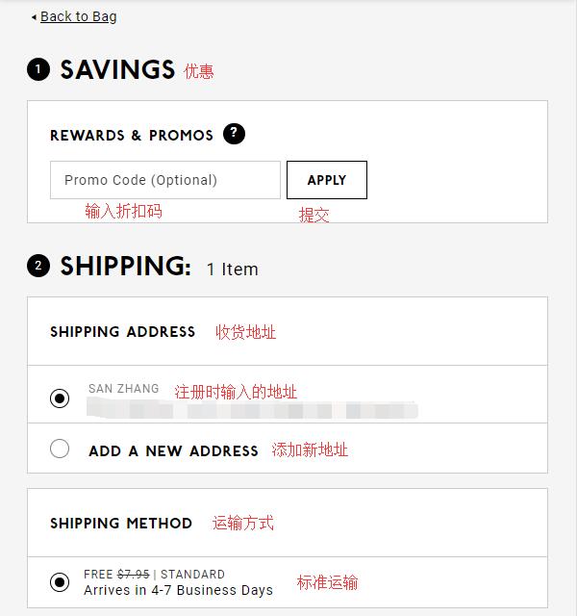Click the Arrives in 4-7 Business Days text
This screenshot has width=577, height=616.
[178, 590]
